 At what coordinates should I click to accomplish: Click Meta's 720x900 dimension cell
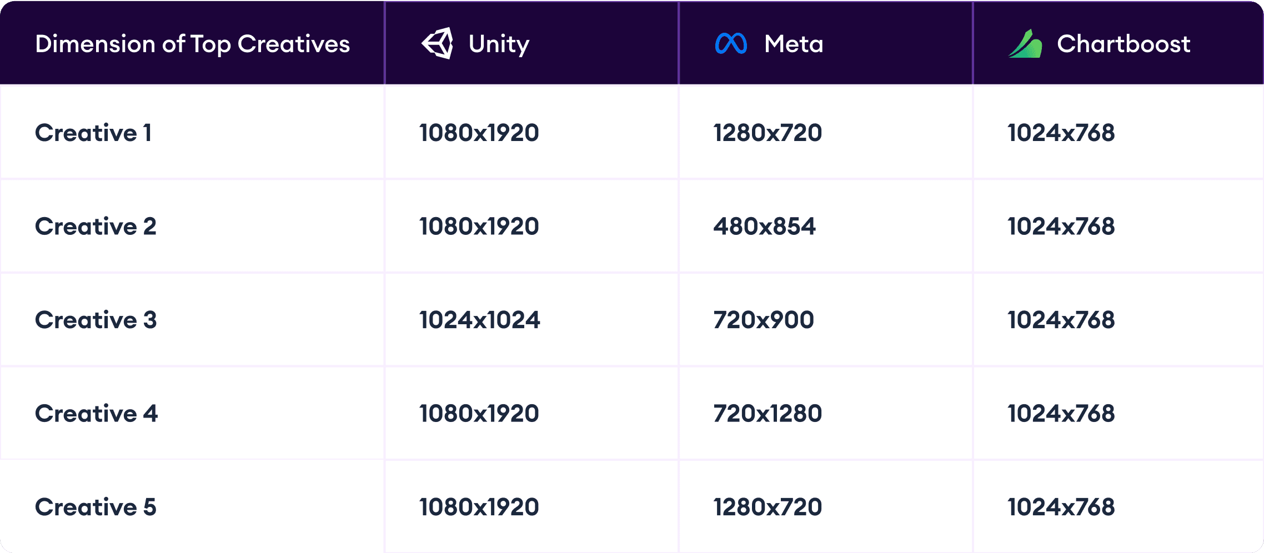pos(763,320)
